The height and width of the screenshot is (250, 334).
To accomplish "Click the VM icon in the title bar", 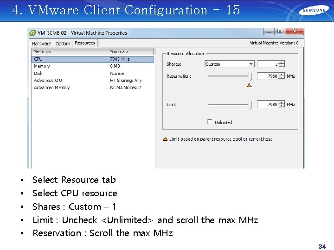I will 32,33.
